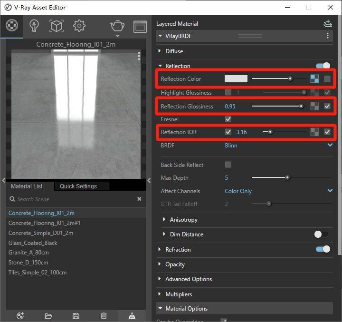Click the Max Depth slider handle
The image size is (342, 322).
coord(287,177)
